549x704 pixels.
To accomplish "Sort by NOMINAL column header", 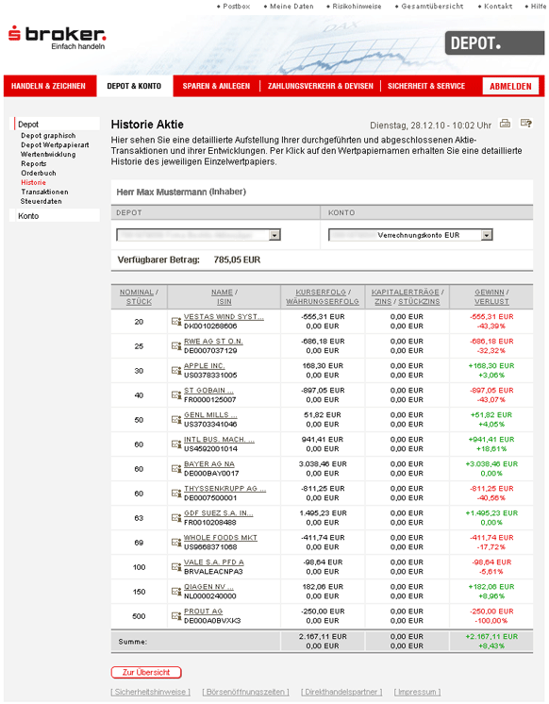I will coord(137,292).
